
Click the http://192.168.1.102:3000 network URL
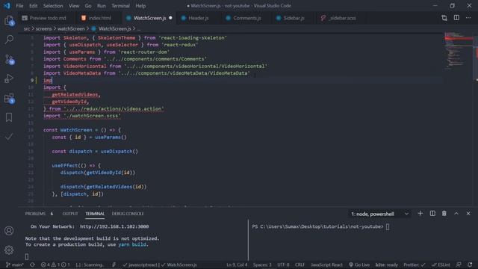[114, 226]
